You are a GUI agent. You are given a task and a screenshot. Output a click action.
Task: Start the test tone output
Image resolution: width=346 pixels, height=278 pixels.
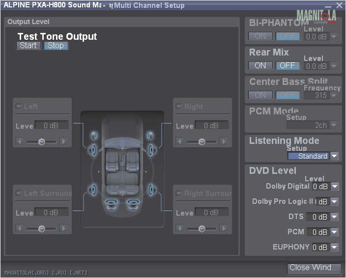pyautogui.click(x=28, y=46)
